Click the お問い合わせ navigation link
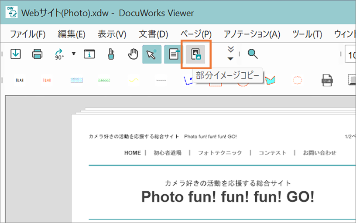Viewport: 356px width, 223px height. tap(320, 153)
